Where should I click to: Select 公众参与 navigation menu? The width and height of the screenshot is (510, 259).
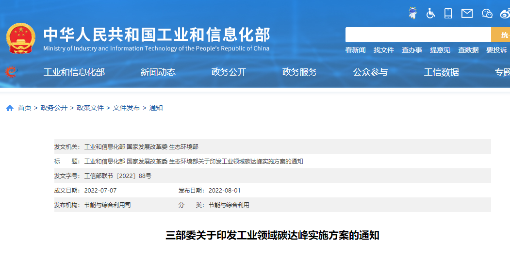pyautogui.click(x=370, y=72)
